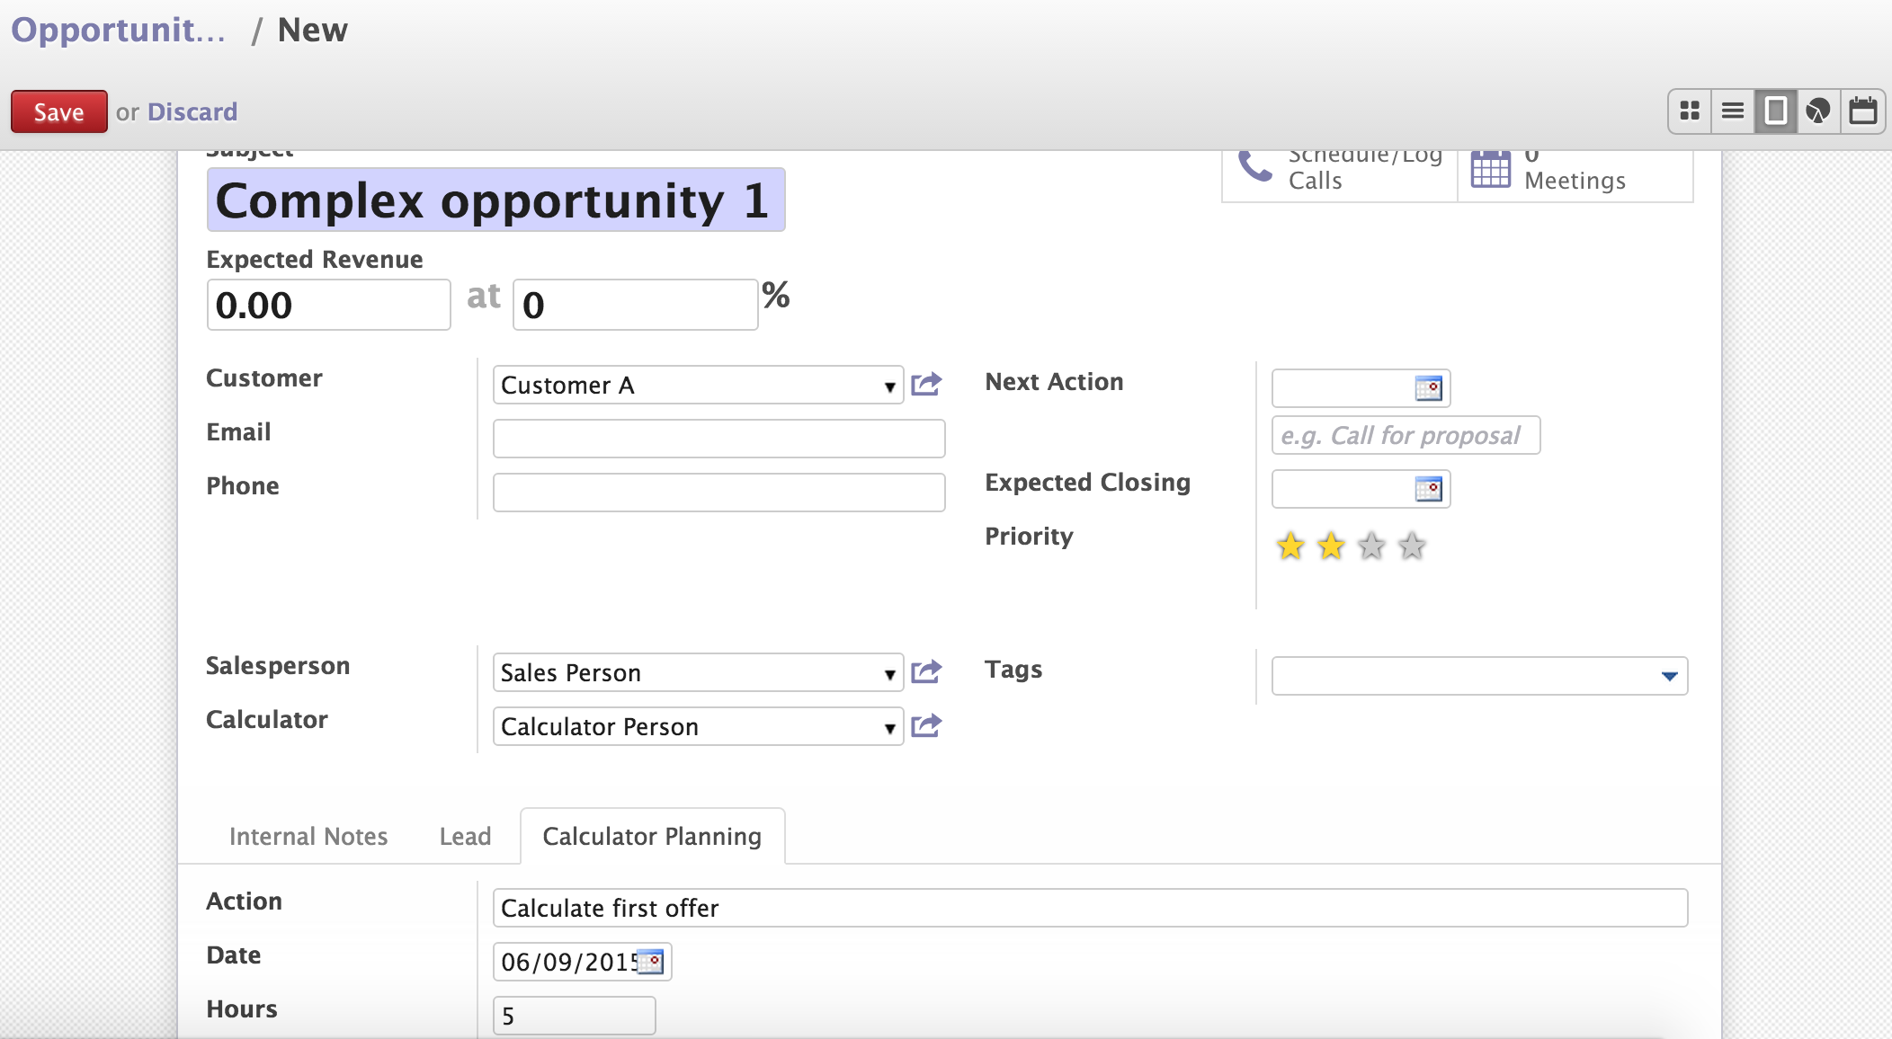Open Expected Closing date picker icon
The width and height of the screenshot is (1892, 1039).
coord(1428,489)
